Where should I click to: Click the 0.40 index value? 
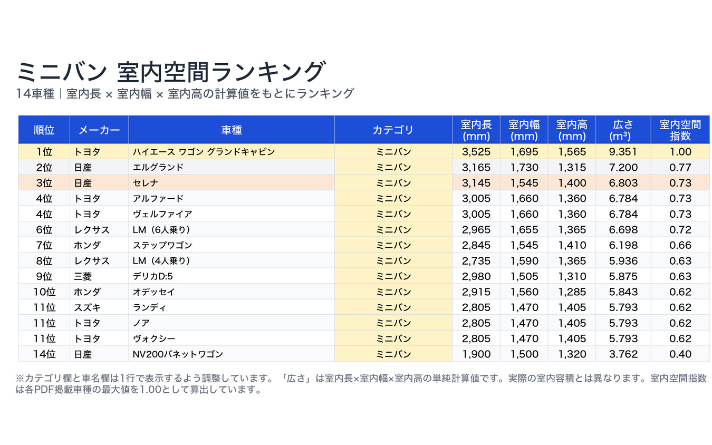point(680,354)
